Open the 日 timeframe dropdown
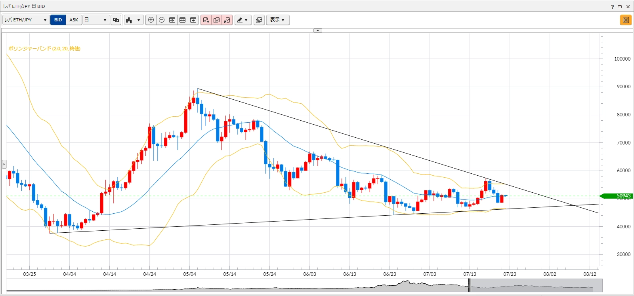The height and width of the screenshot is (296, 634). (x=96, y=20)
